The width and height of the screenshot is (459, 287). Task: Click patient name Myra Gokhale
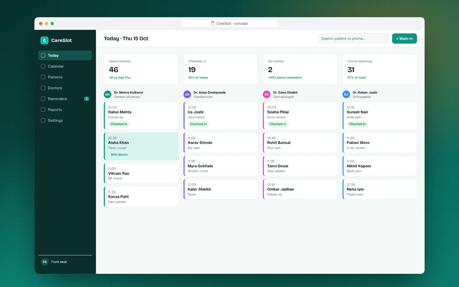click(x=200, y=166)
